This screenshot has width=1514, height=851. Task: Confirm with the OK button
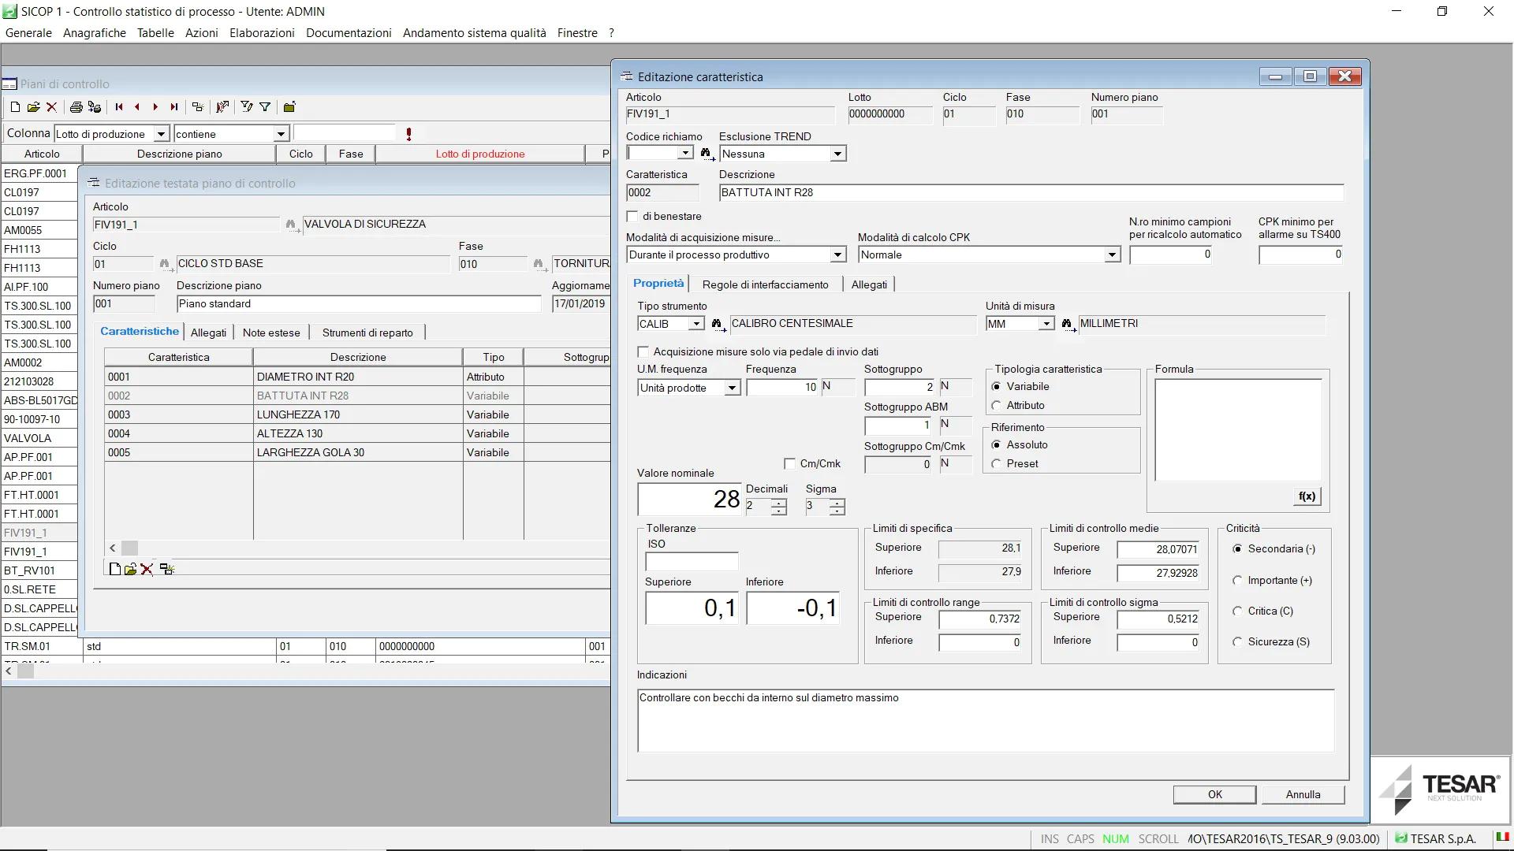[x=1214, y=794]
